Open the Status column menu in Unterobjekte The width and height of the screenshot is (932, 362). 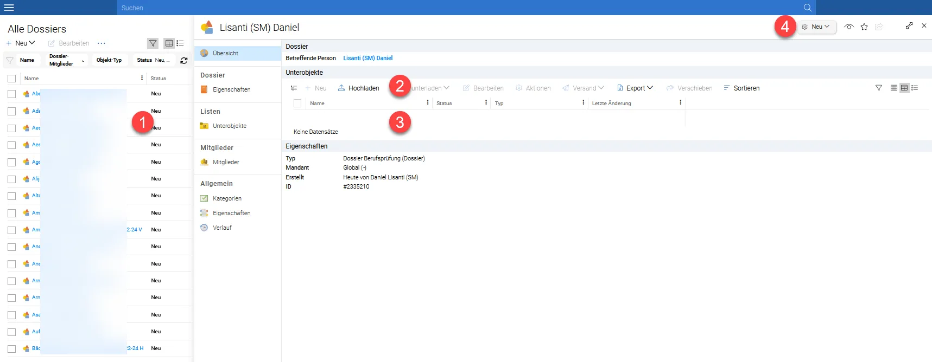pos(486,102)
